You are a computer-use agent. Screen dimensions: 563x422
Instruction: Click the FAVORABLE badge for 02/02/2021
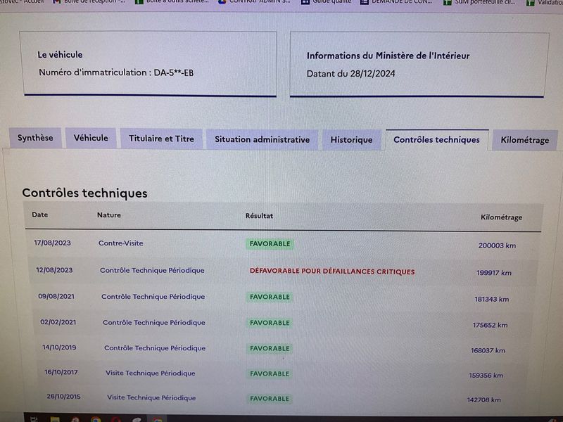(x=270, y=323)
